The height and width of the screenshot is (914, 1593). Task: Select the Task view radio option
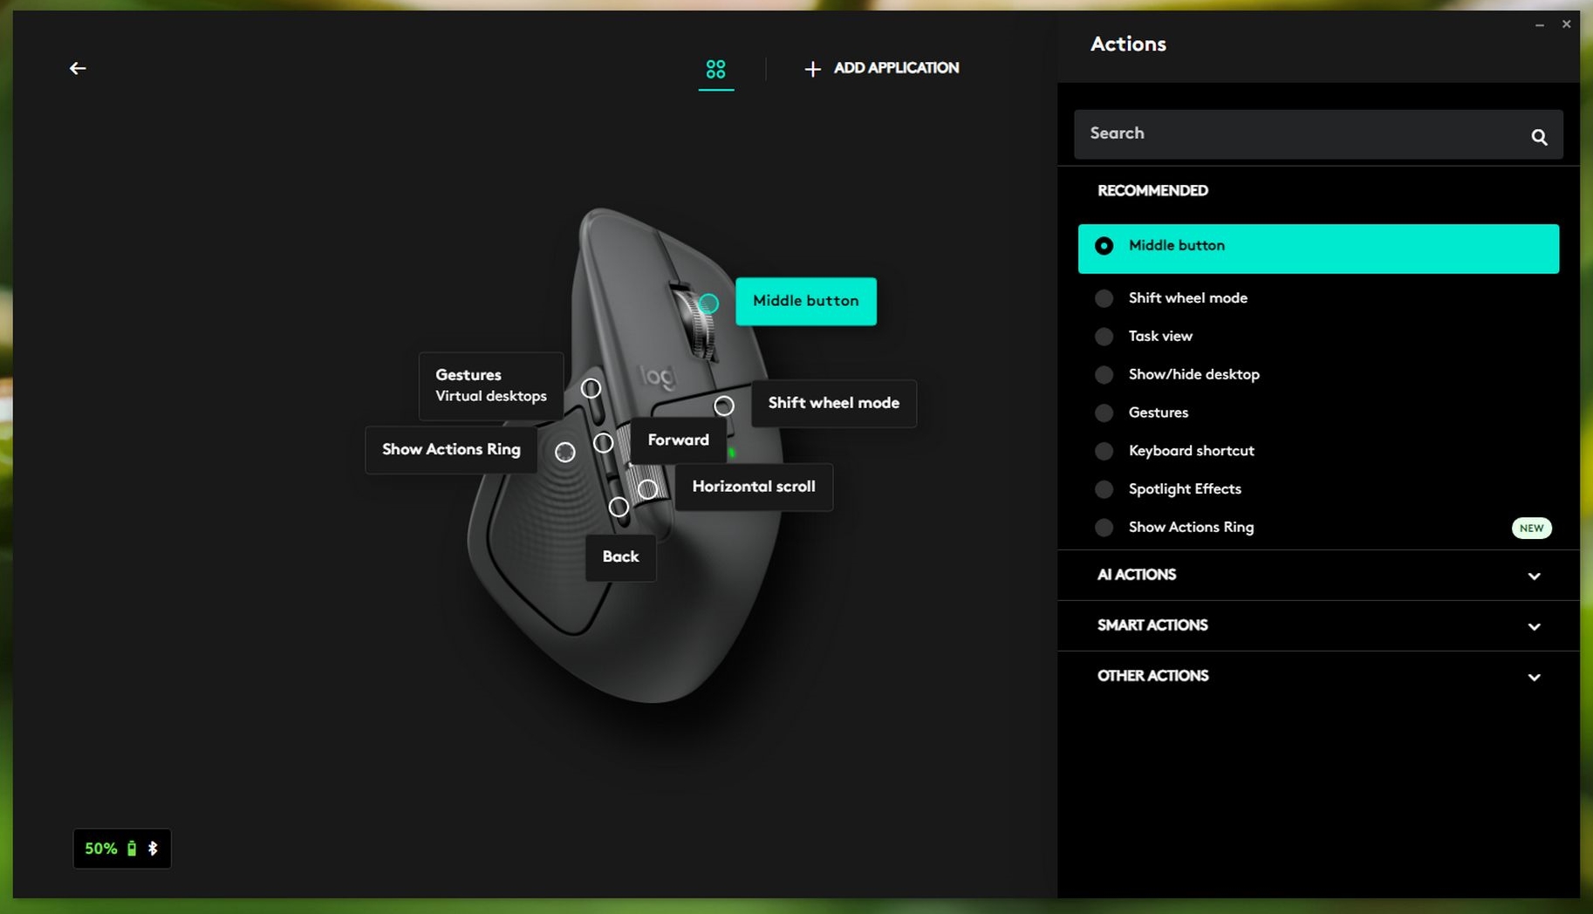point(1104,337)
